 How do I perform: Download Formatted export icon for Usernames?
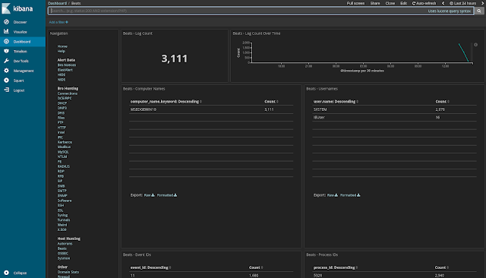coord(358,195)
